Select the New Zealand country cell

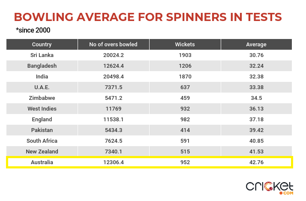click(42, 152)
